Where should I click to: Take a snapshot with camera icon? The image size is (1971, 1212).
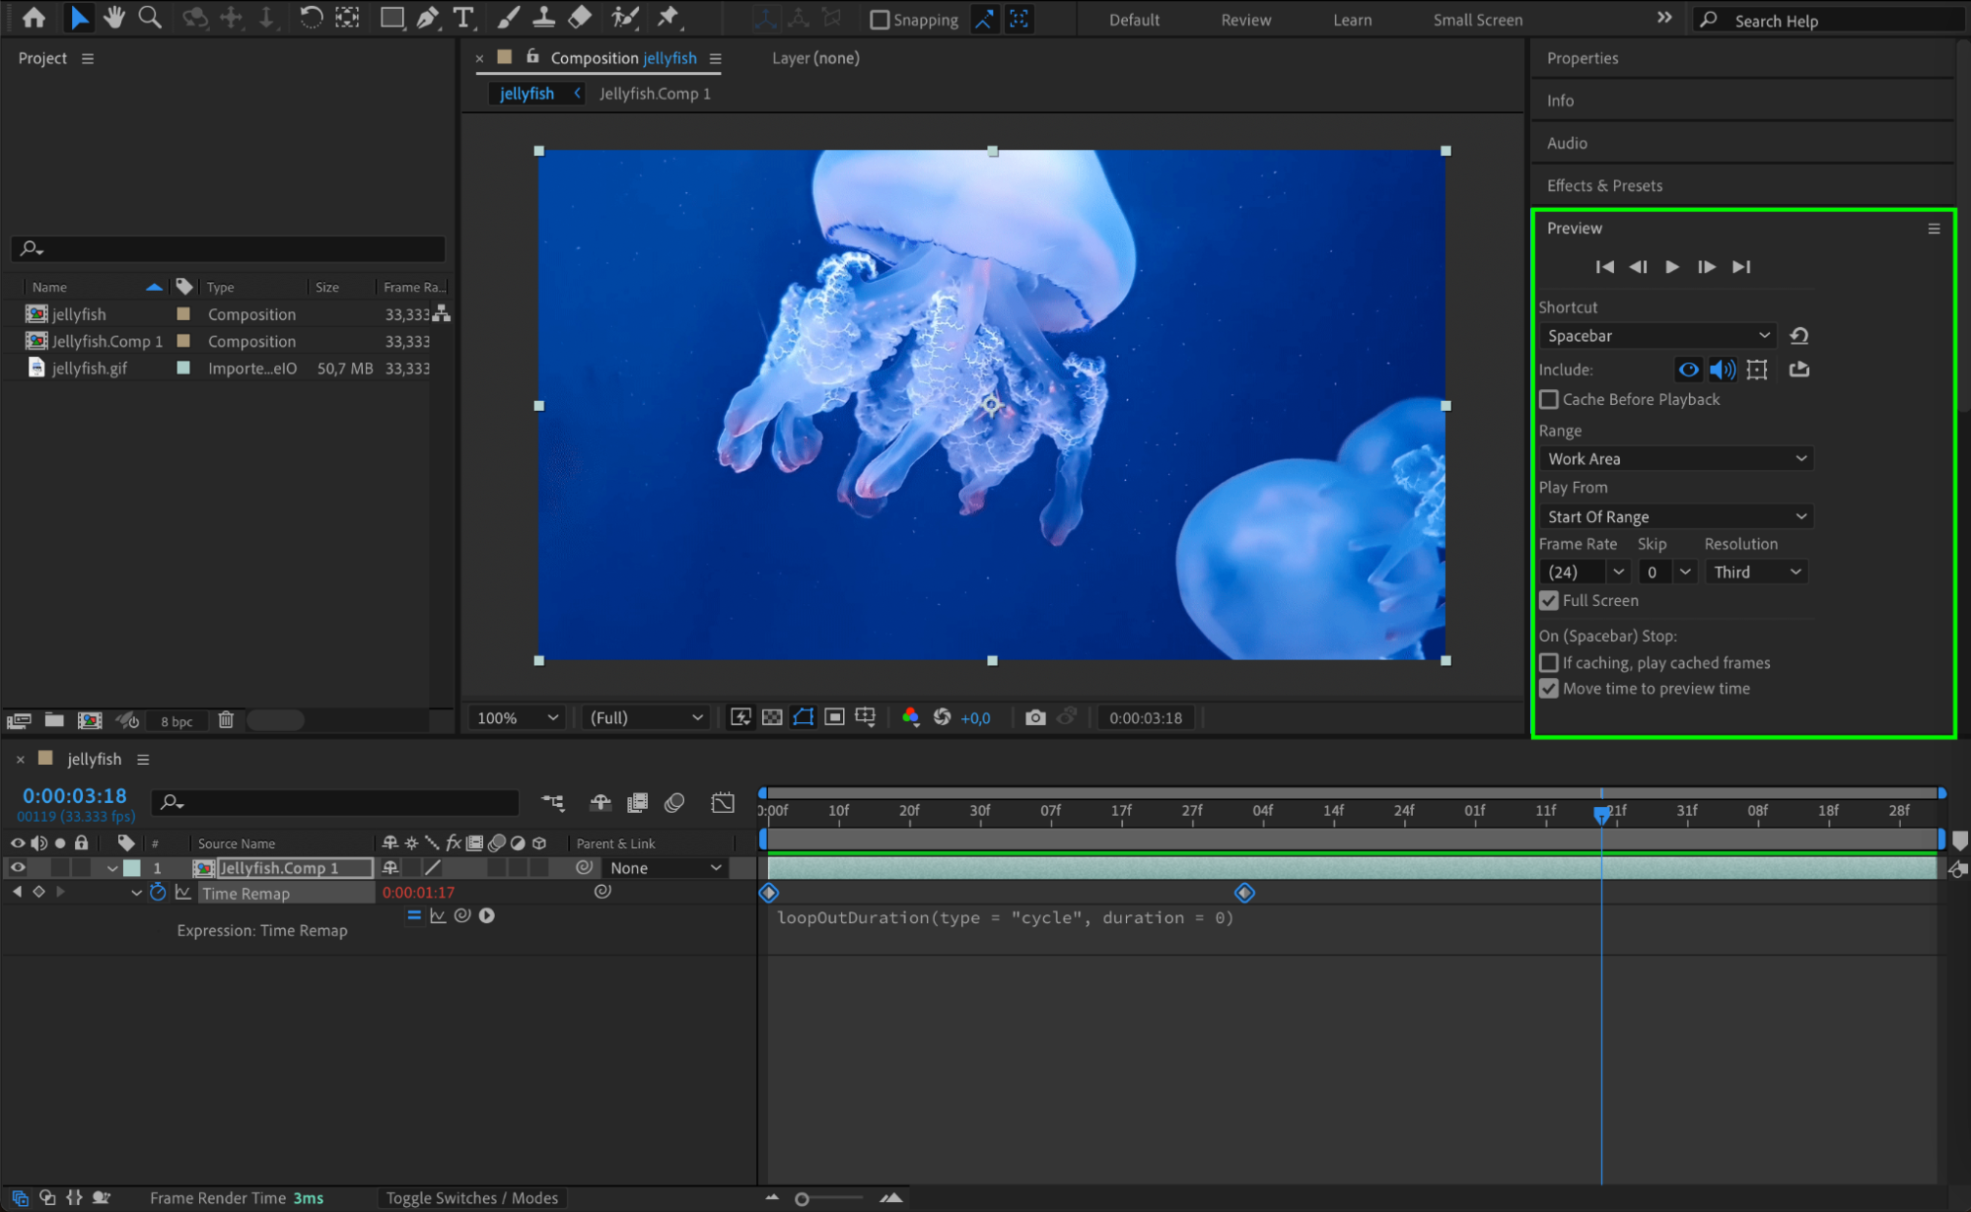point(1034,717)
